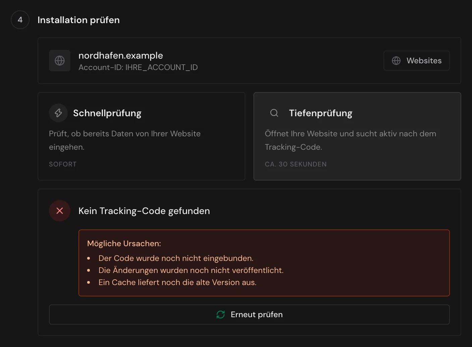472x347 pixels.
Task: Click the Installation prüfen step heading
Action: (x=79, y=20)
